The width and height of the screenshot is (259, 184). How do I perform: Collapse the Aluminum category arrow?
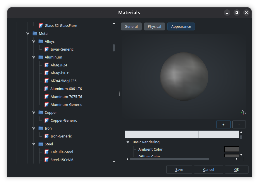click(34, 57)
